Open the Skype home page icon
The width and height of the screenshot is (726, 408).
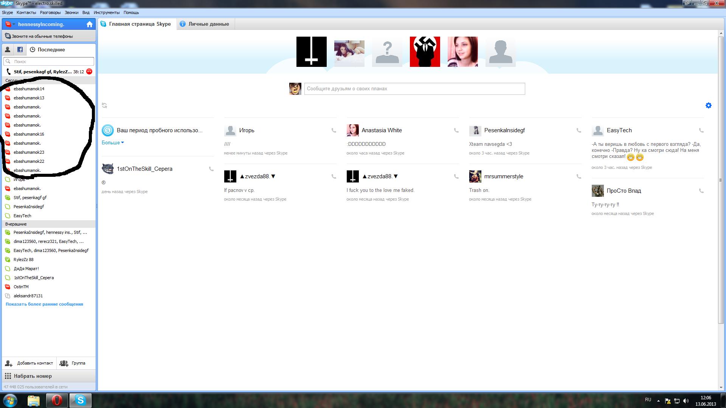pyautogui.click(x=90, y=24)
